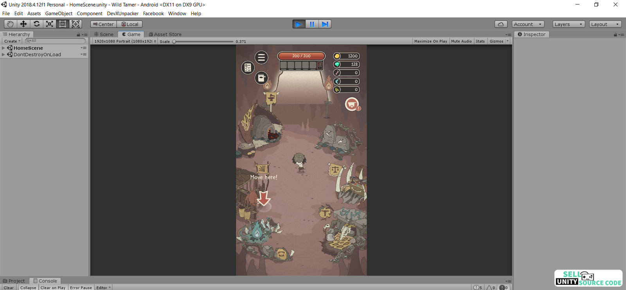Pause the running game
The width and height of the screenshot is (626, 290).
[312, 24]
